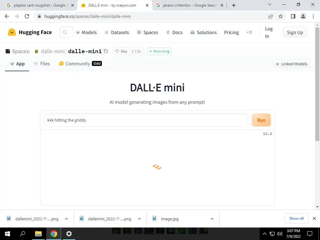
Task: Open the tab search chevron
Action: (270, 4)
